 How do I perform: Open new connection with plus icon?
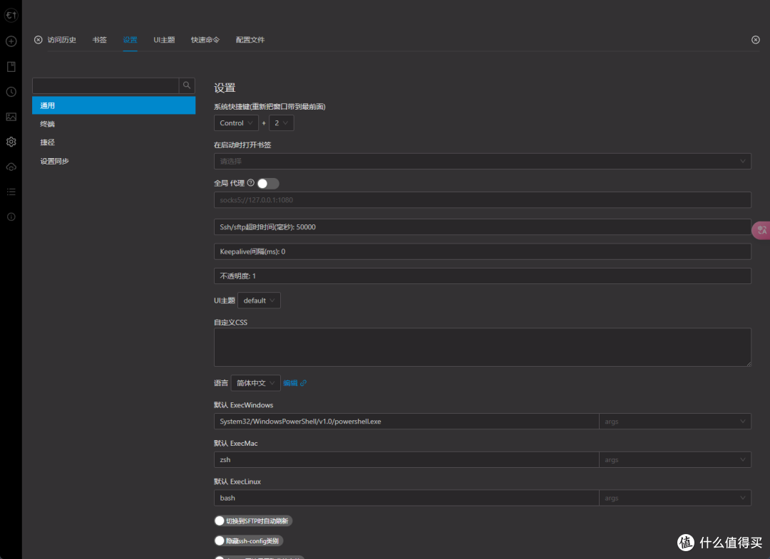[x=11, y=41]
